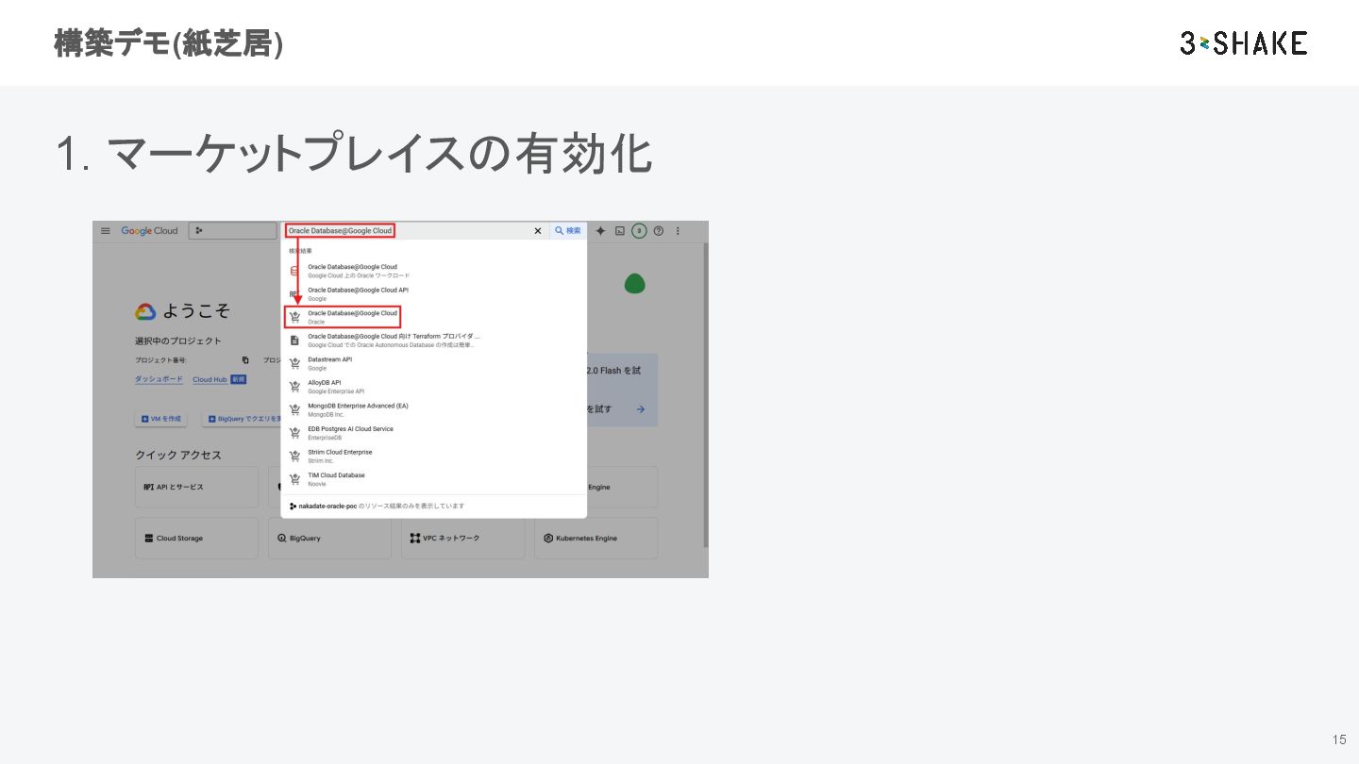This screenshot has width=1359, height=764.
Task: Open the BigQuery quick access card
Action: pos(329,538)
